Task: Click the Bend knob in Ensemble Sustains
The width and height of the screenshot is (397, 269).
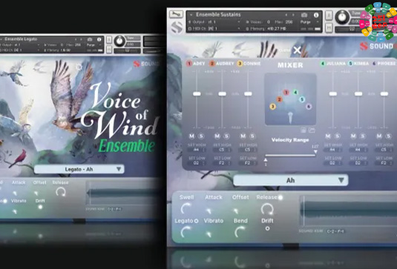Action: click(x=240, y=232)
